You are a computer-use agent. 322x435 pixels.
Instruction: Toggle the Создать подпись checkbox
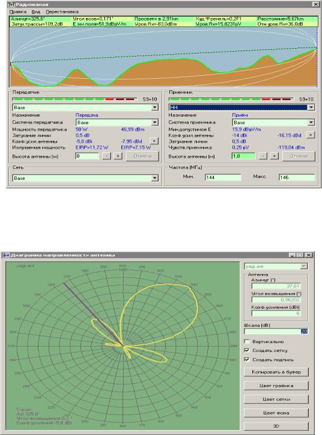click(x=247, y=360)
